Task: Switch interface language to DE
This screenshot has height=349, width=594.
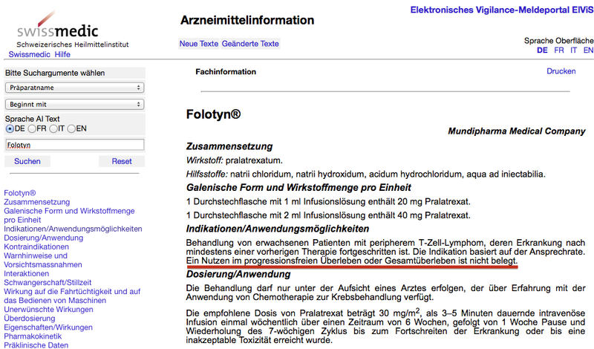Action: pos(542,50)
